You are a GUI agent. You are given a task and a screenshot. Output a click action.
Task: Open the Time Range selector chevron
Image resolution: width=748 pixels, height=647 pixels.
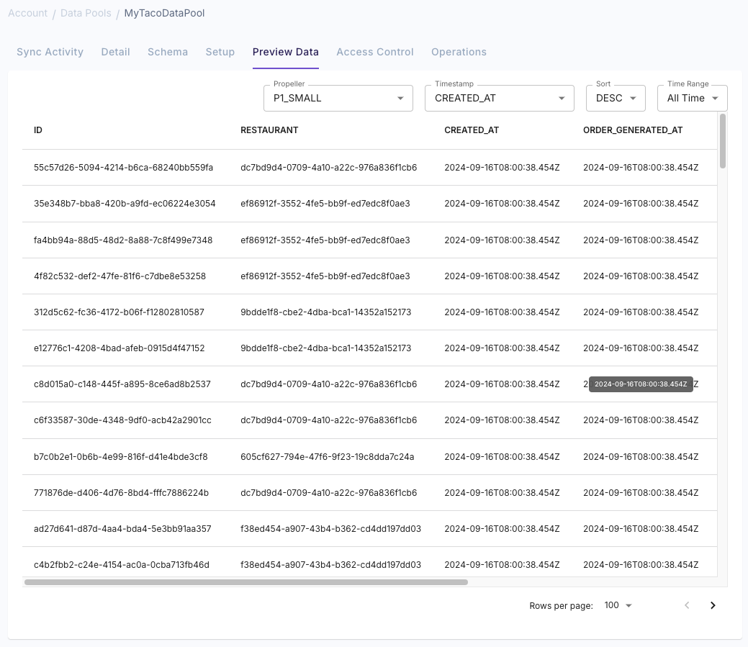[713, 98]
